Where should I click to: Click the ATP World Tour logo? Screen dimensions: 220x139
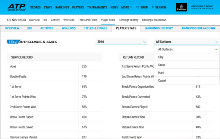(x=17, y=7)
